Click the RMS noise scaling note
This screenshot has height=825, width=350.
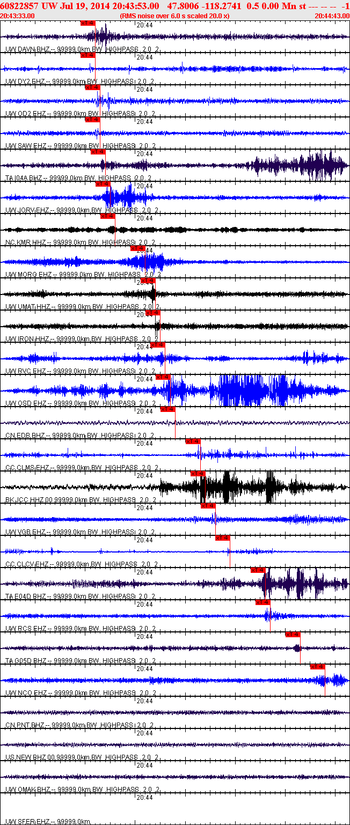pos(176,16)
